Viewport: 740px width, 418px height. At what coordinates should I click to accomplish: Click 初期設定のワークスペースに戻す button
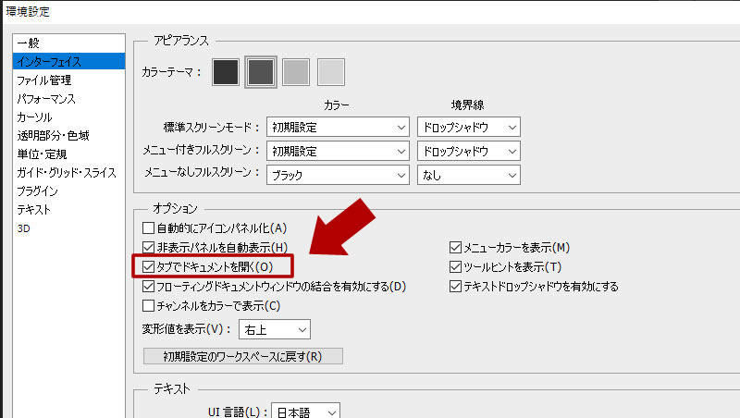[243, 356]
